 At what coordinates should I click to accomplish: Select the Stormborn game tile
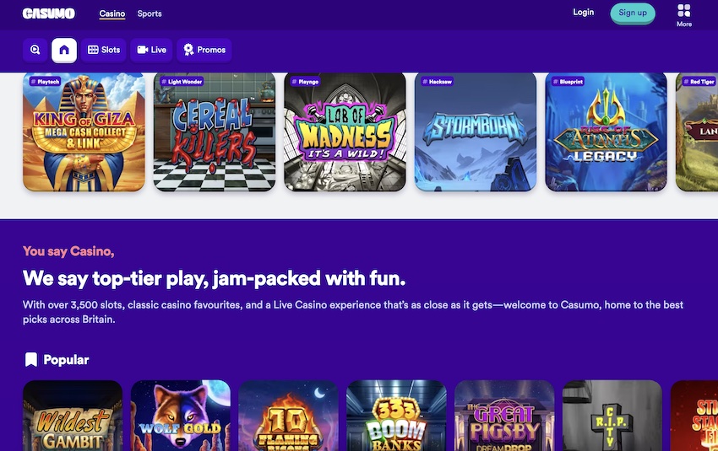(x=476, y=132)
